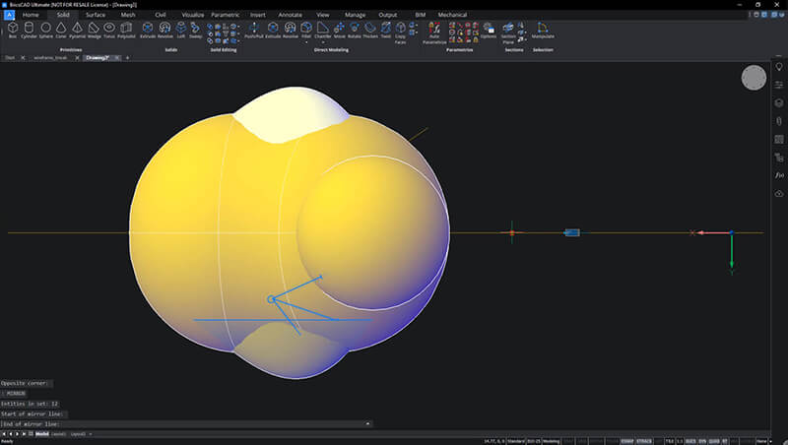Open the BricsCAD application menu button

(9, 15)
